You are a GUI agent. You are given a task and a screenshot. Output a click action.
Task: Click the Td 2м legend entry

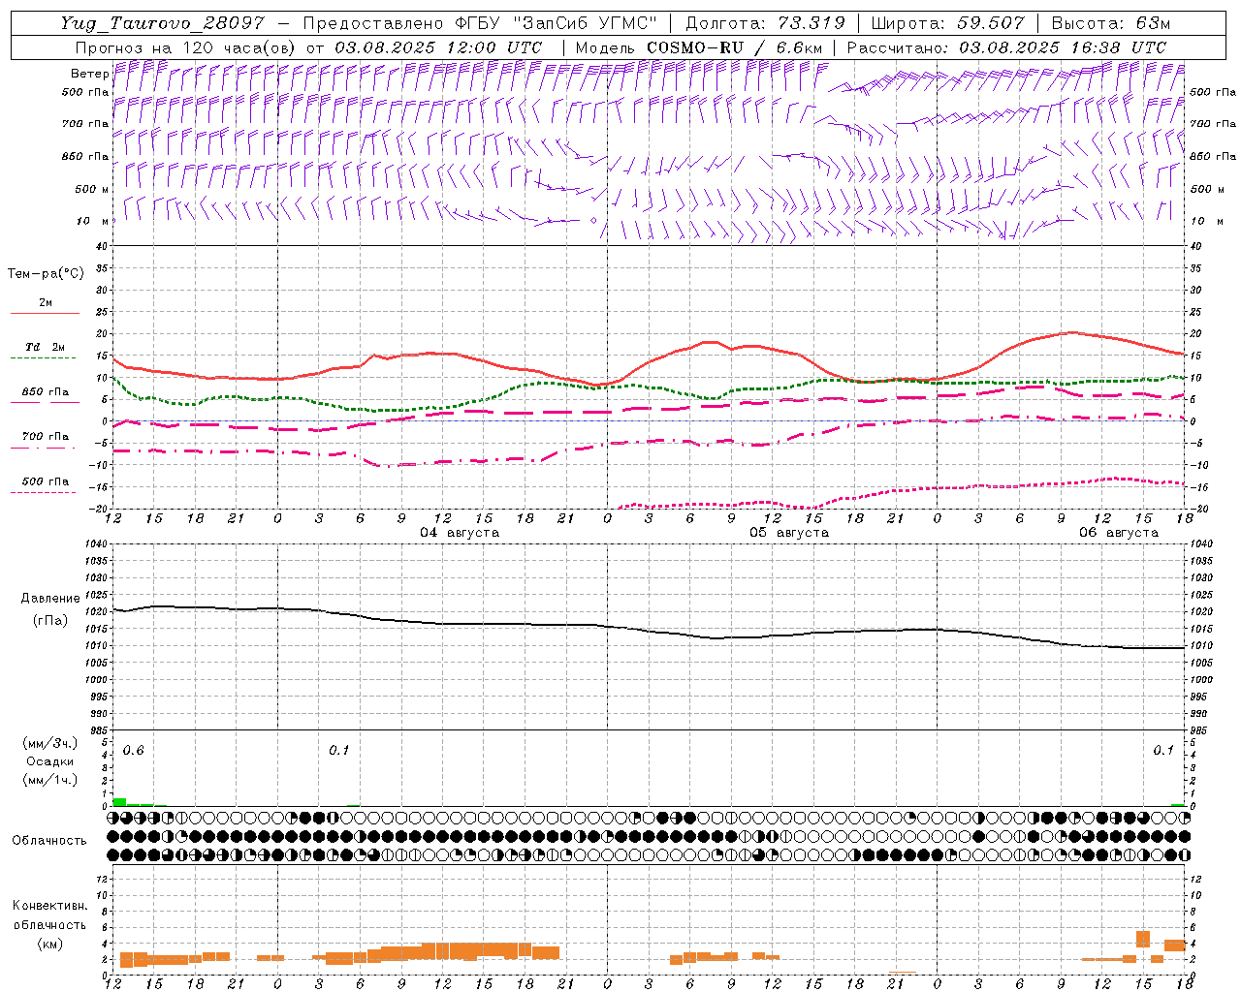pos(45,347)
